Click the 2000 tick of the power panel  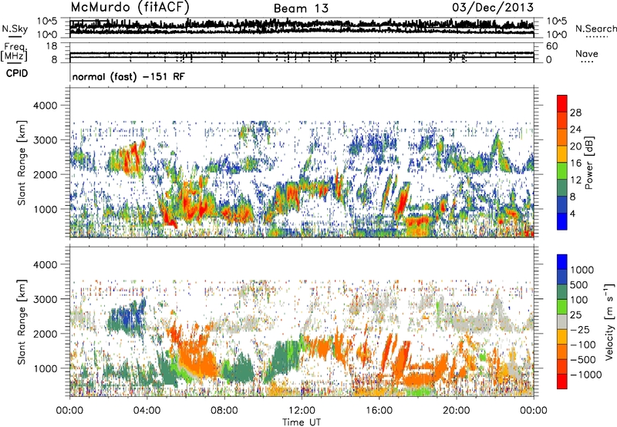[x=45, y=174]
